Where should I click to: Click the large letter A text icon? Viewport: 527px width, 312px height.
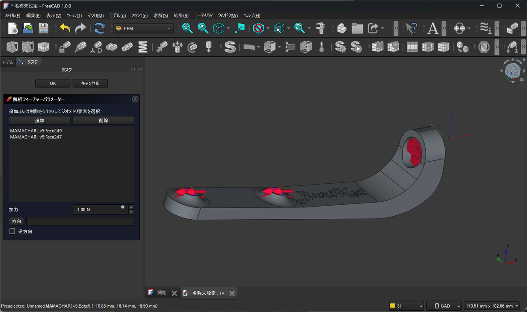[x=433, y=29]
